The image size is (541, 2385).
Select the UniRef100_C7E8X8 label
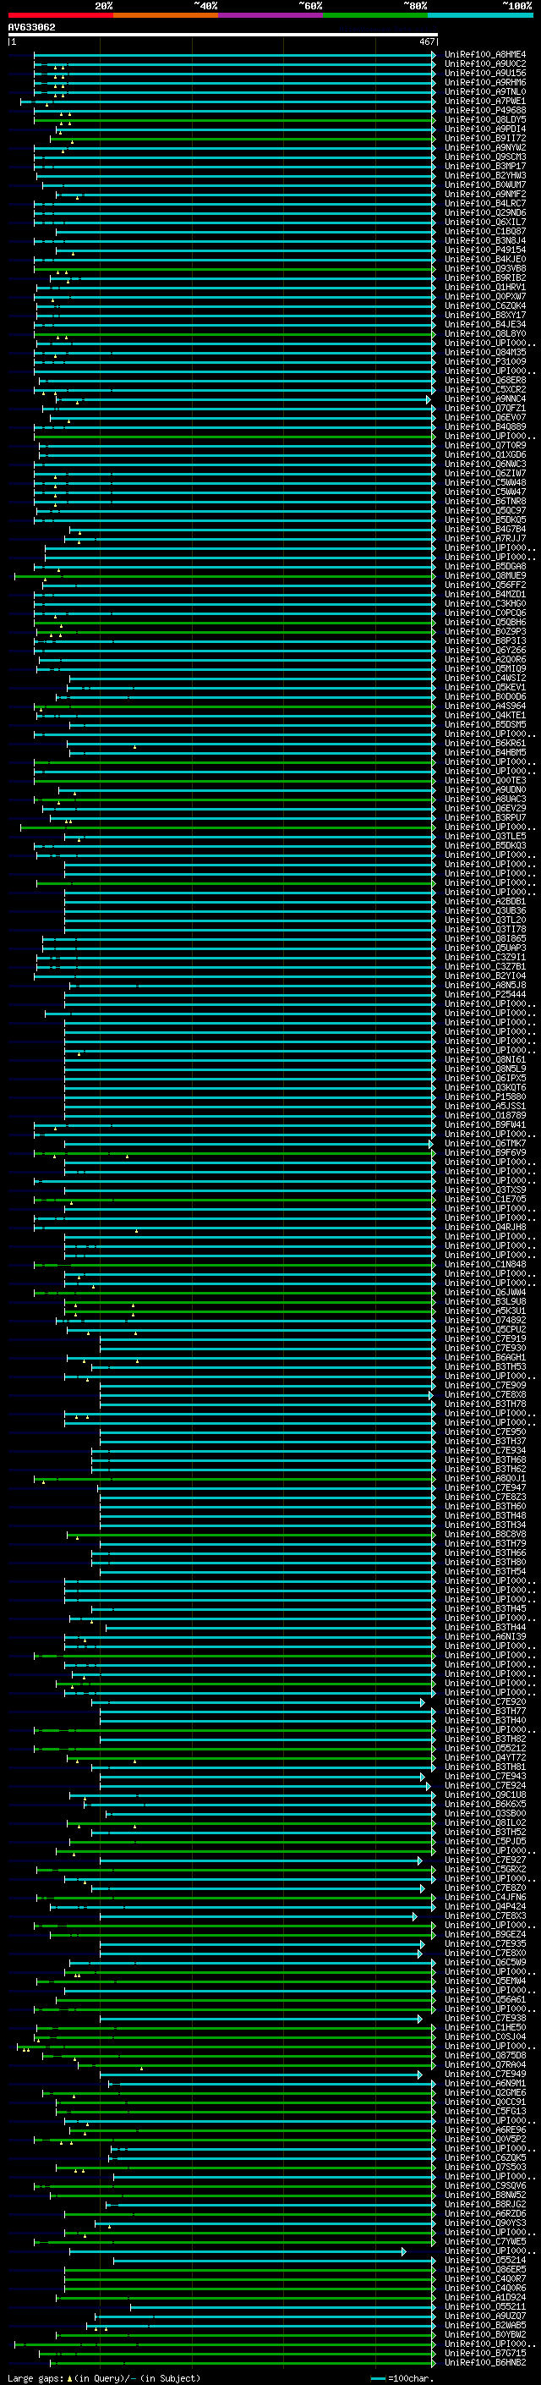[485, 1394]
